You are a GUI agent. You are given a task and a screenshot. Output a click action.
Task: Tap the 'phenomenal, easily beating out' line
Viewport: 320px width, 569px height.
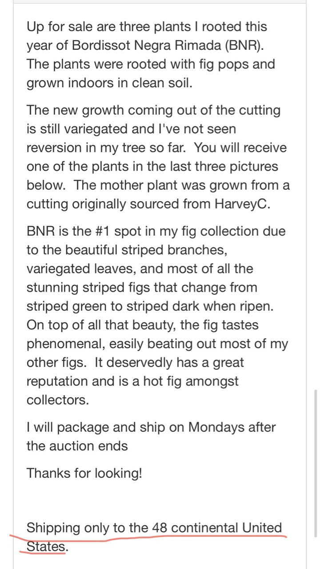pos(157,344)
